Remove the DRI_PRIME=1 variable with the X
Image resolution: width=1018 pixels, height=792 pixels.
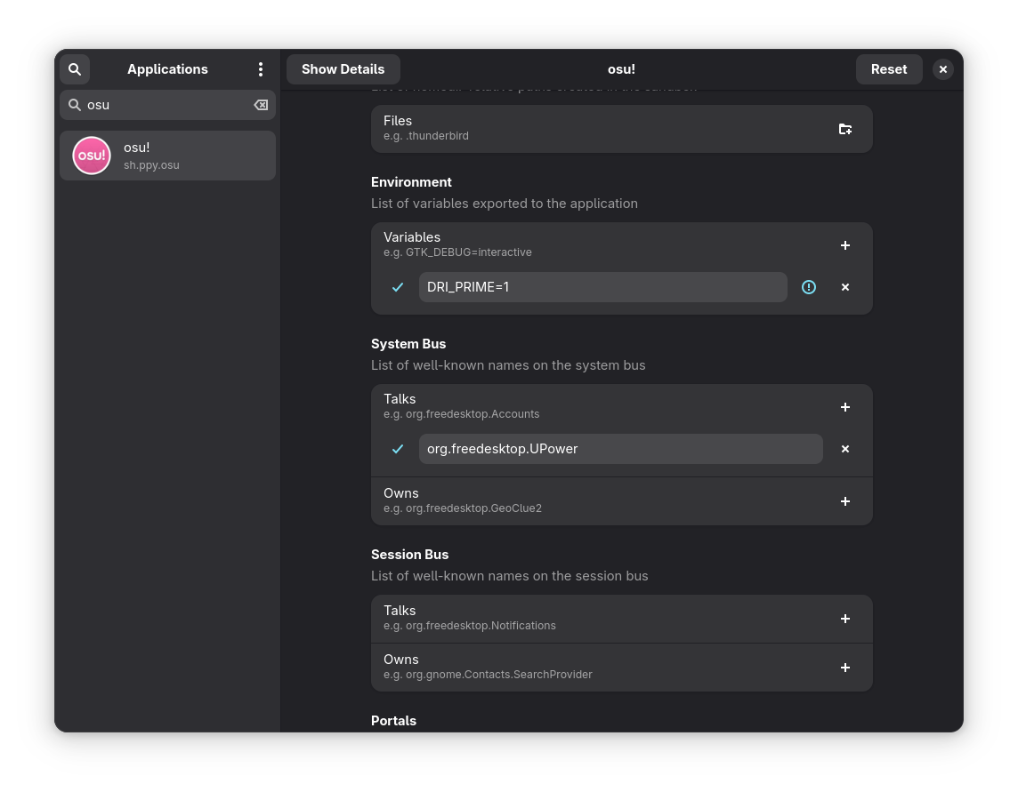pos(844,287)
